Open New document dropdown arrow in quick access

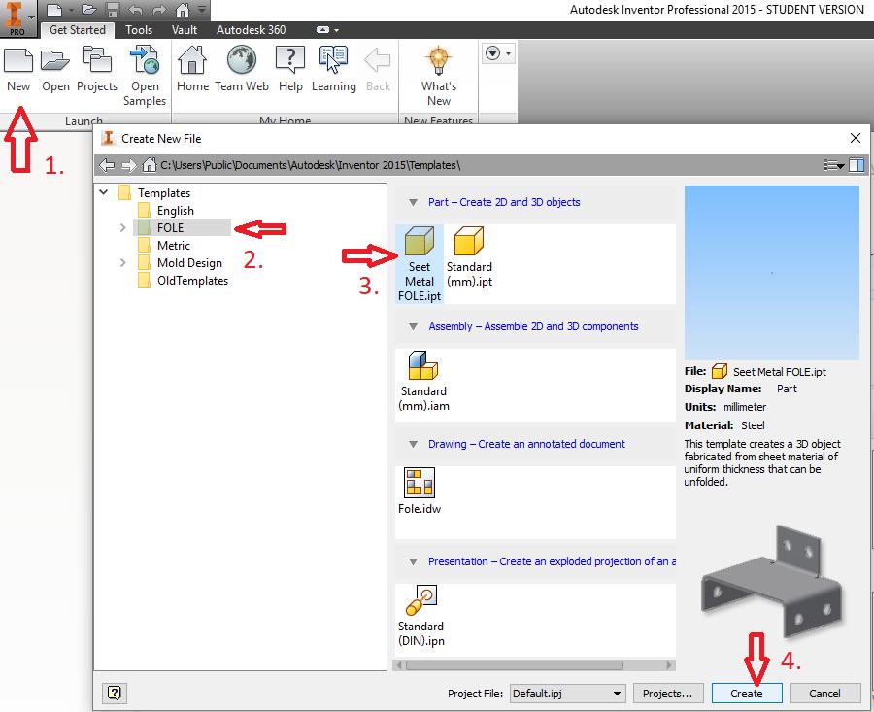[71, 10]
